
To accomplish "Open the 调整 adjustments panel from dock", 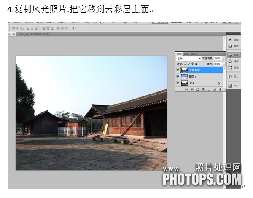I will coord(234,40).
